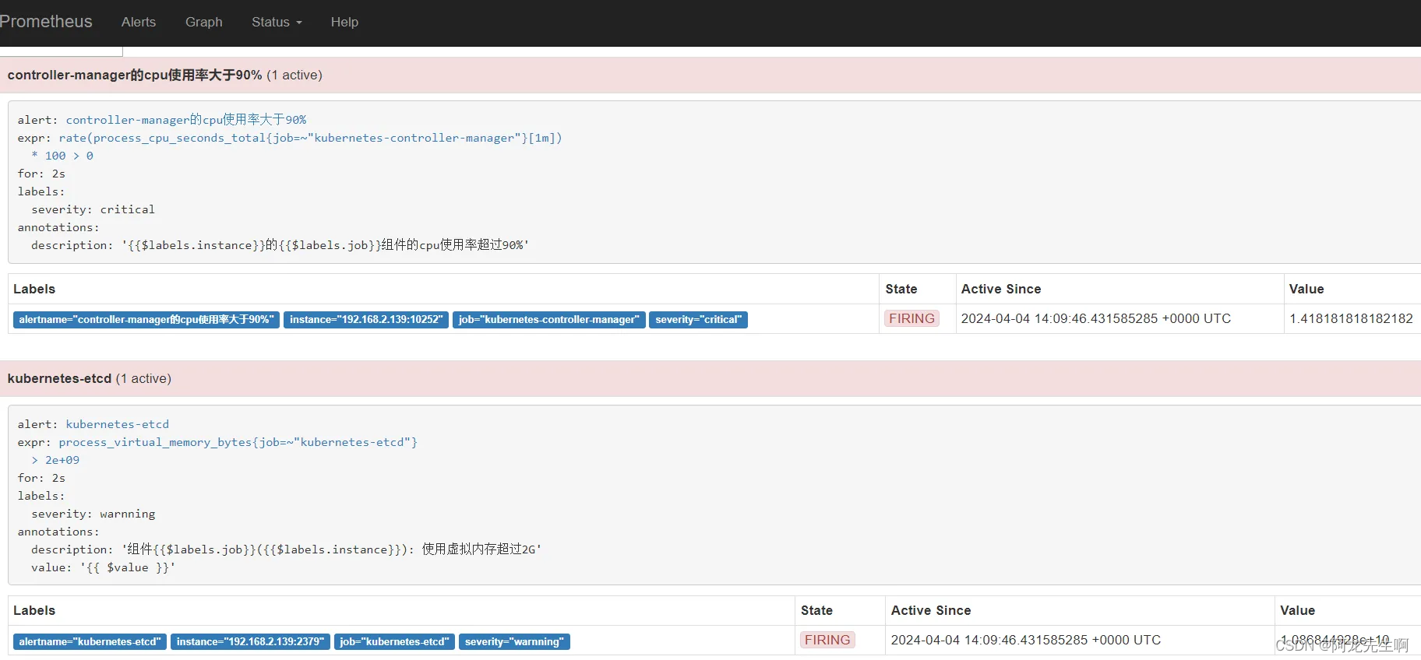The image size is (1421, 660).
Task: Collapse the controller-manager cpu alert group header
Action: coord(710,75)
